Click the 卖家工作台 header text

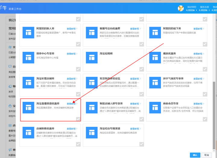(15, 9)
